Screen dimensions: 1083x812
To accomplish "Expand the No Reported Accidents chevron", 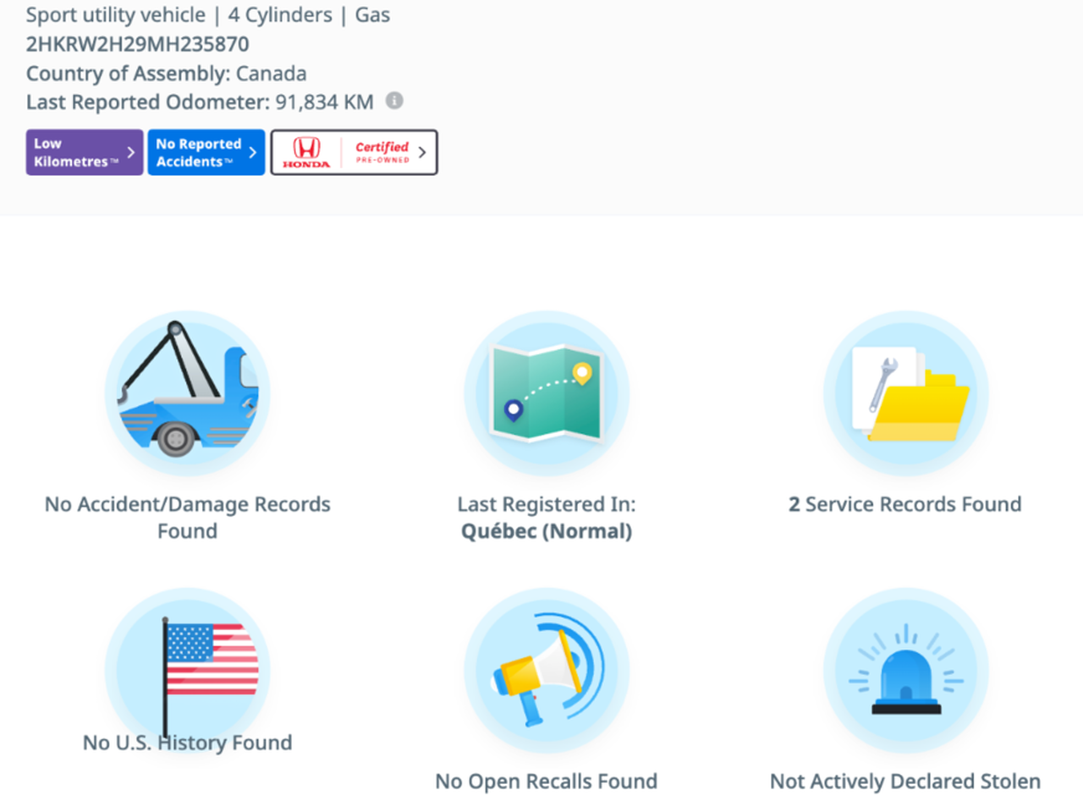I will [x=253, y=152].
